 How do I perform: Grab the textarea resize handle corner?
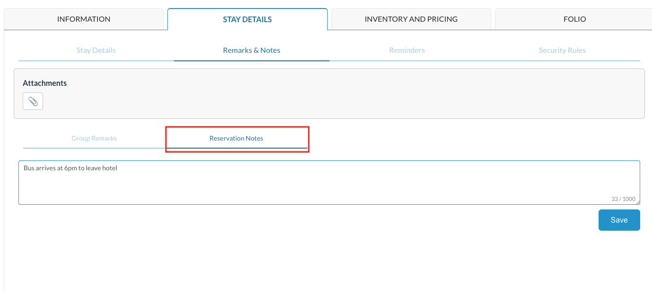click(x=638, y=202)
